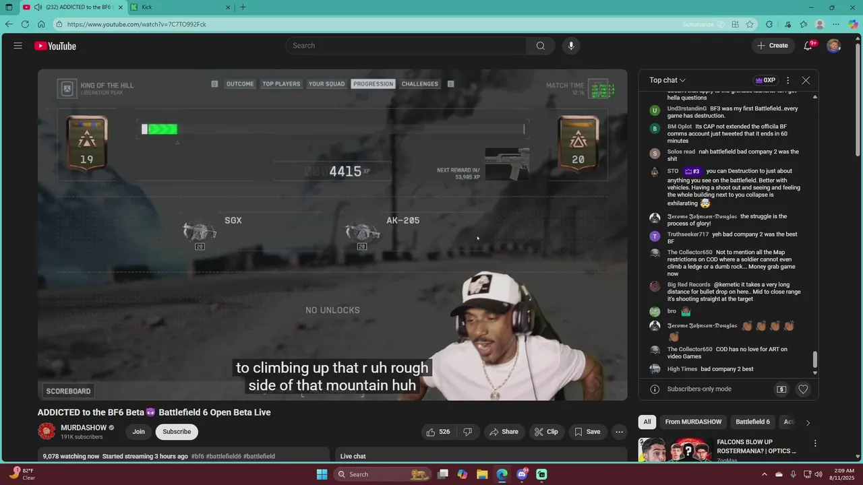This screenshot has width=863, height=485.
Task: Open the weather widget showing 82°F
Action: tap(23, 474)
